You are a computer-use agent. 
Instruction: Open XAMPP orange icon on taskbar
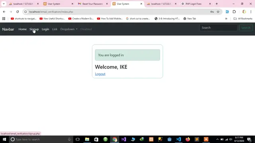point(151,139)
